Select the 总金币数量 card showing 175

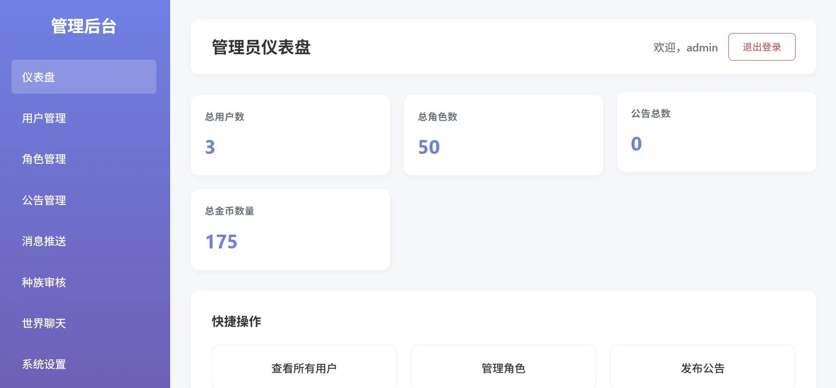coord(290,229)
